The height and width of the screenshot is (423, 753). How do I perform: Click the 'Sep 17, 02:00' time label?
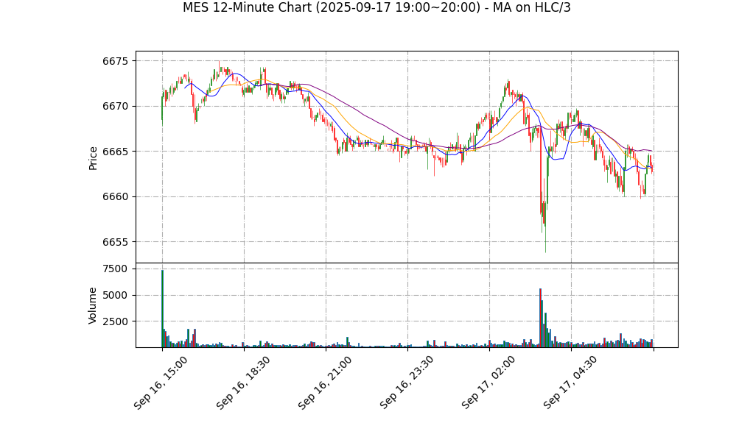(488, 383)
